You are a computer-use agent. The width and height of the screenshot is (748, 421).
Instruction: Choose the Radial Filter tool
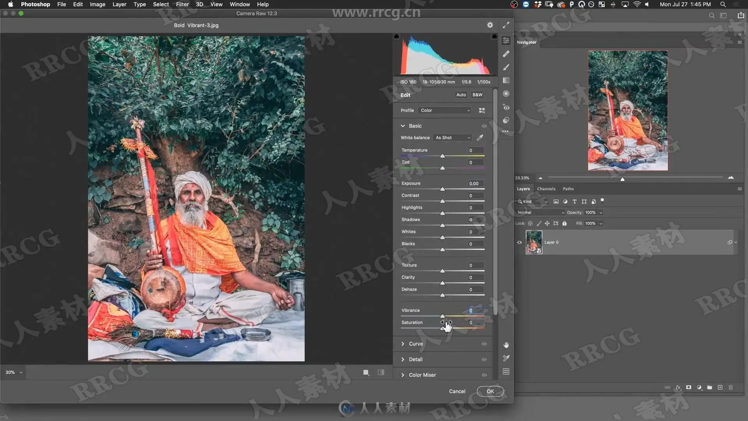coord(506,94)
